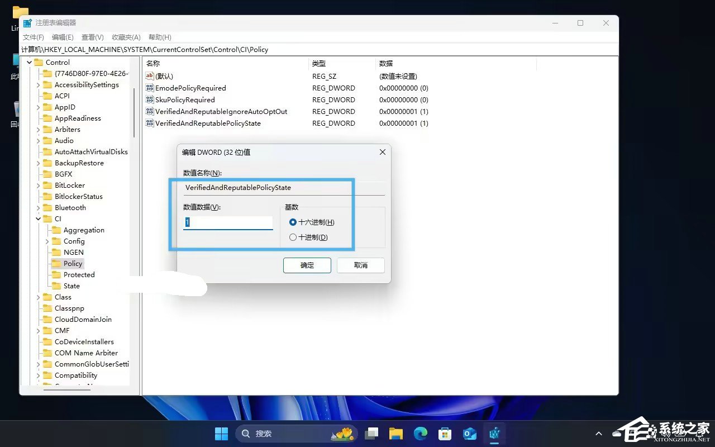Select the Protected tree item
The image size is (715, 447).
tap(79, 274)
